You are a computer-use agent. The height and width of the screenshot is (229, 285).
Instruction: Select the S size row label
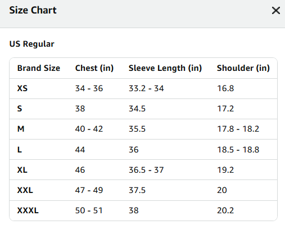20,109
